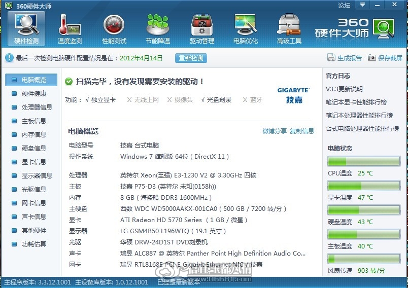The height and width of the screenshot is (288, 408).
Task: Click the 风扇转速 progress bar
Action: [x=364, y=259]
